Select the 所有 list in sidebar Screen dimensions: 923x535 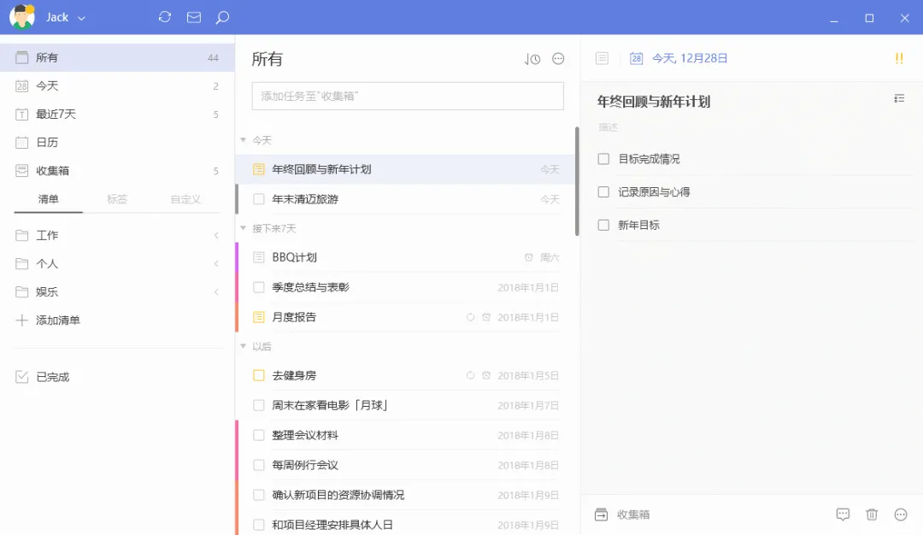[x=117, y=57]
